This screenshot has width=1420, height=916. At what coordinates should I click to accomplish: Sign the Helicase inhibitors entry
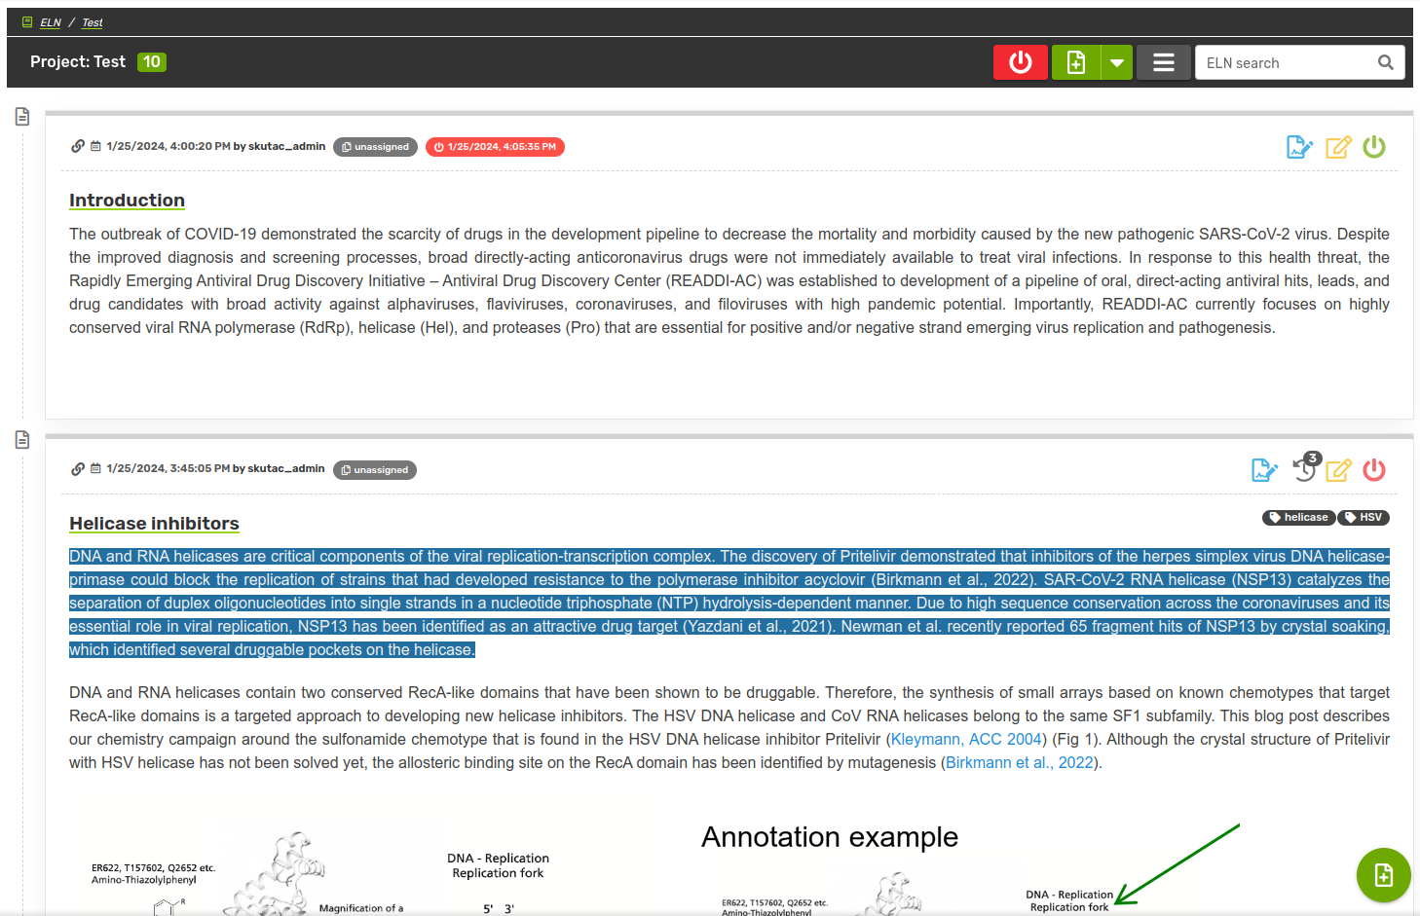tap(1264, 470)
